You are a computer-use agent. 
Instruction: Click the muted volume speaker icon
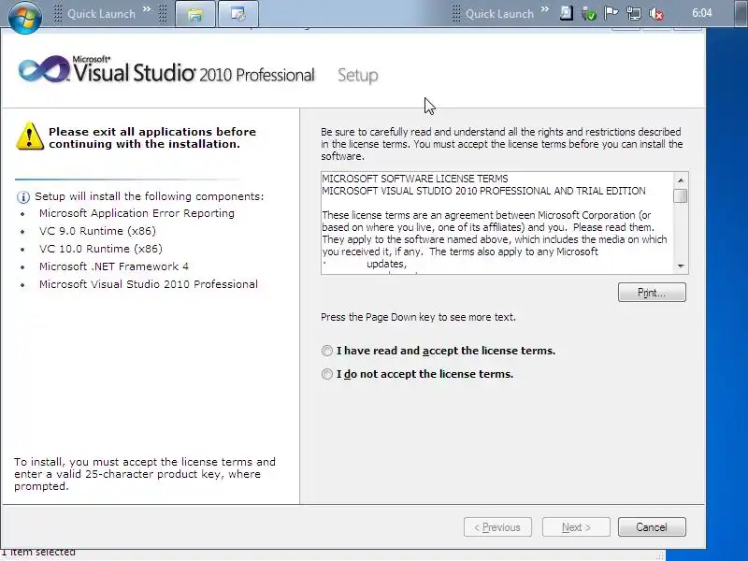pos(656,14)
